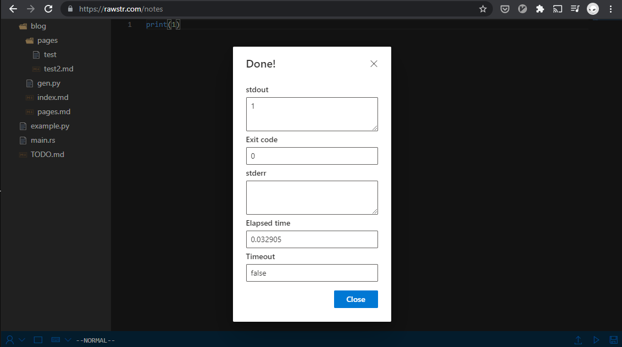
Task: Select the Exit code field
Action: tap(312, 156)
